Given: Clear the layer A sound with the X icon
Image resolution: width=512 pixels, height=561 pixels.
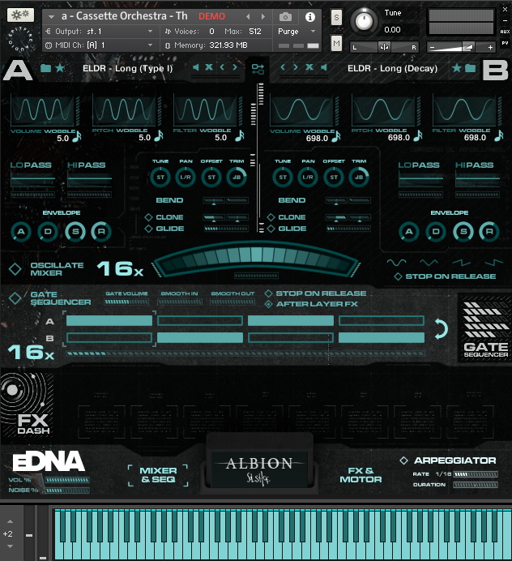Looking at the screenshot, I should [209, 67].
